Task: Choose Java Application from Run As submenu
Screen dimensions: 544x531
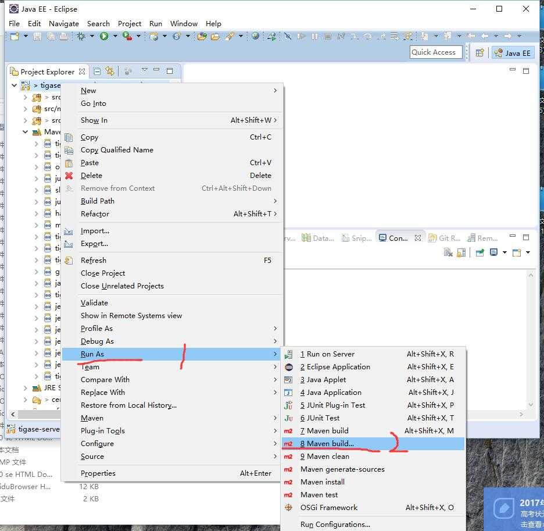Action: (373, 393)
